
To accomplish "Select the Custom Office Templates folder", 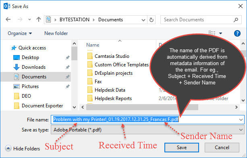I will (x=122, y=65).
